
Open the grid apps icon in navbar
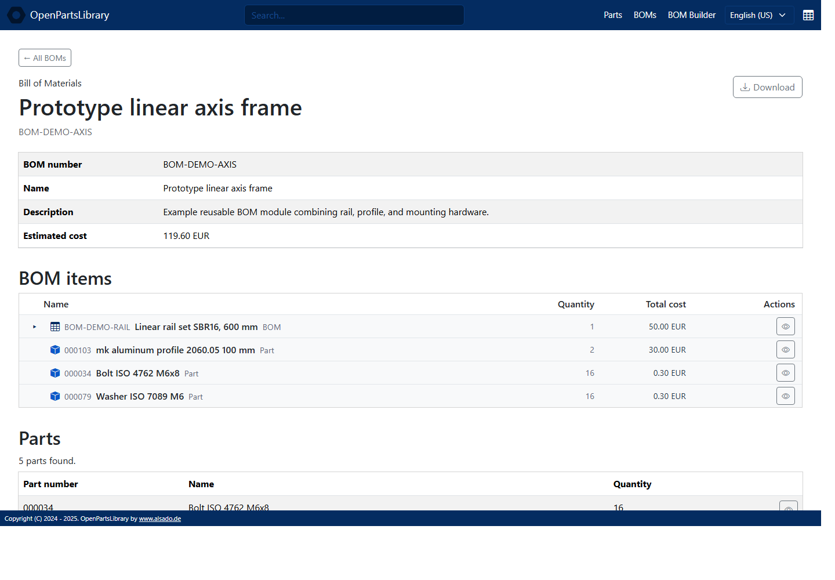coord(808,16)
